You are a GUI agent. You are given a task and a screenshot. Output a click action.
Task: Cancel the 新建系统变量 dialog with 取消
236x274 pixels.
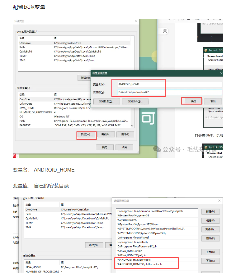(213, 102)
